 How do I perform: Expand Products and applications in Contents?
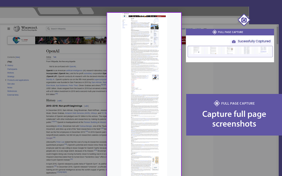6,80
